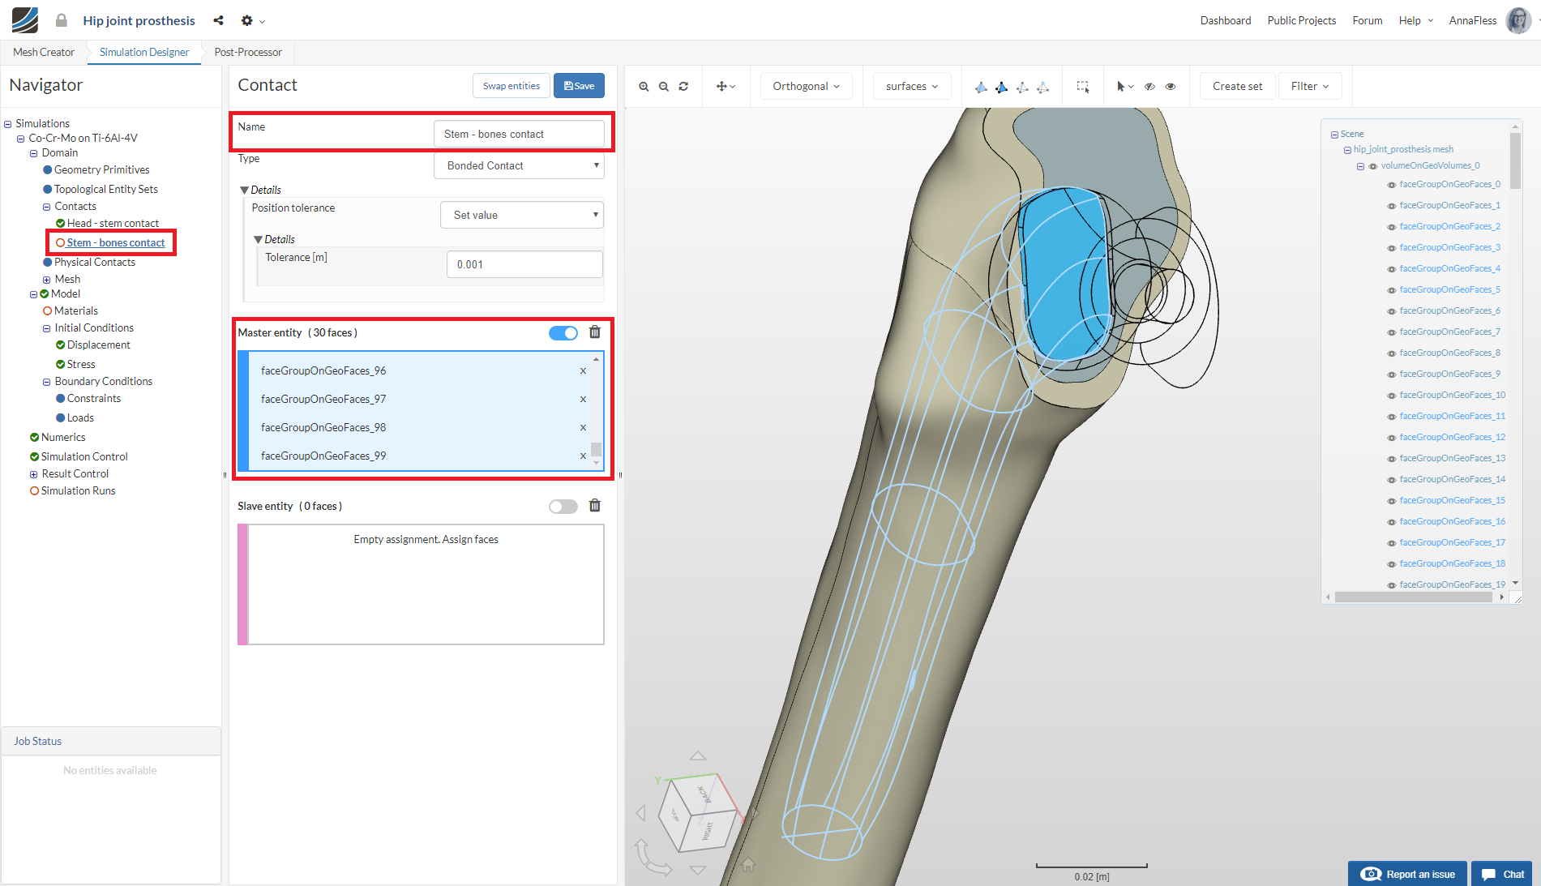Activate the box selection tool
The image size is (1541, 886).
(1082, 87)
